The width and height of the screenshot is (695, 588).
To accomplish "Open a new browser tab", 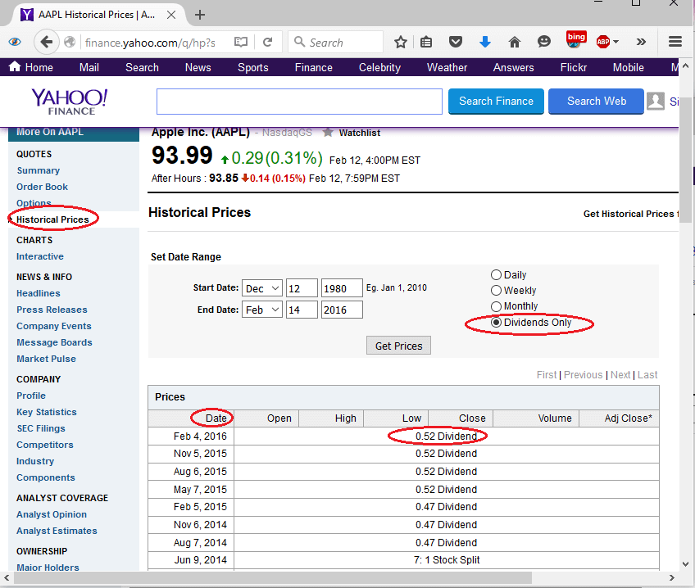I will [x=200, y=15].
